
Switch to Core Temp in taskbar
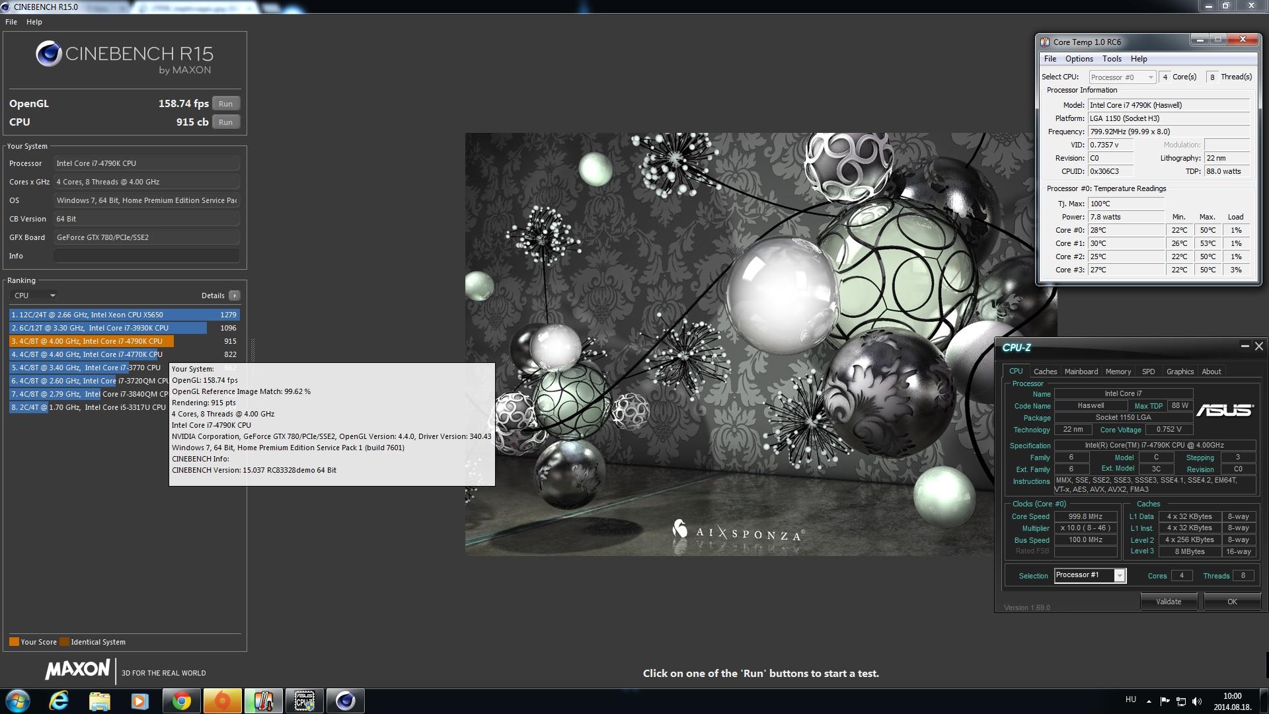coord(264,701)
